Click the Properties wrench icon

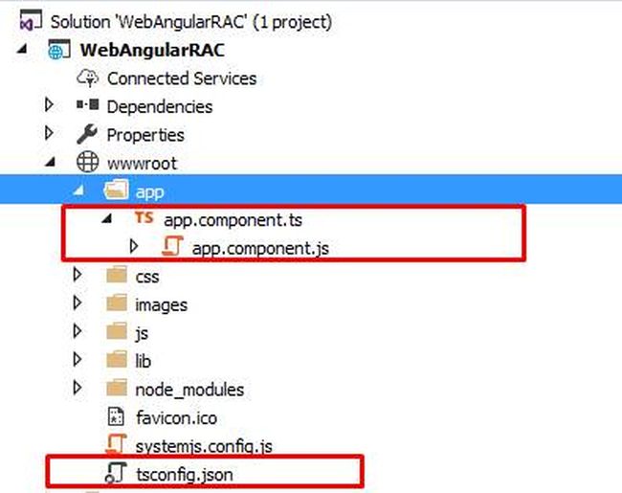point(87,134)
